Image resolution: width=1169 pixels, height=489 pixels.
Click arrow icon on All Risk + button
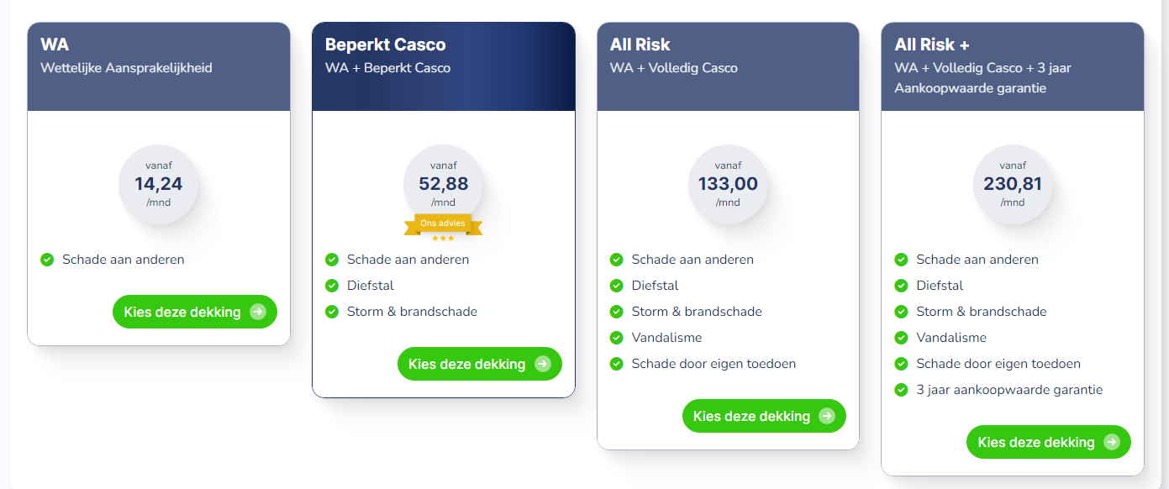(x=1112, y=442)
